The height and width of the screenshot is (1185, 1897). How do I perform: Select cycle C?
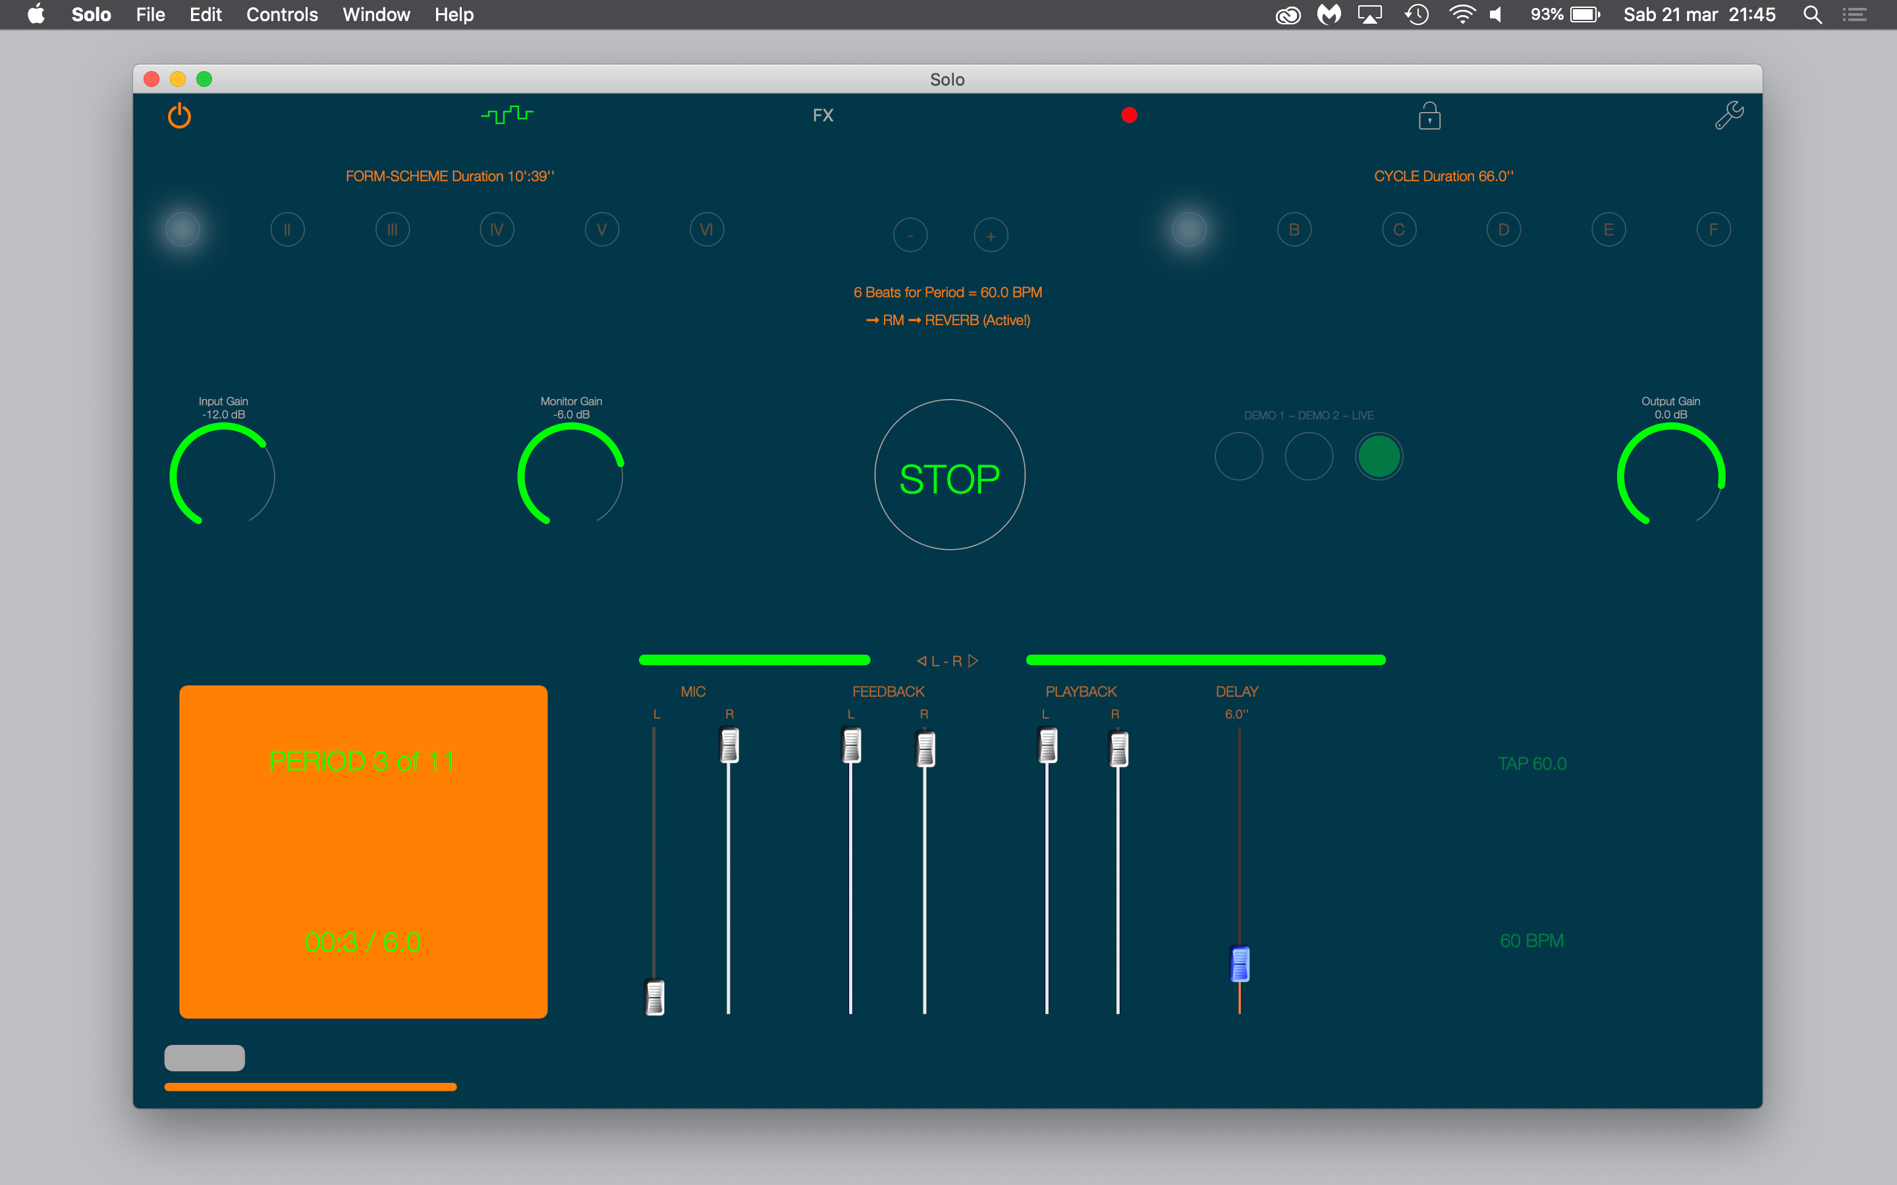click(x=1399, y=230)
